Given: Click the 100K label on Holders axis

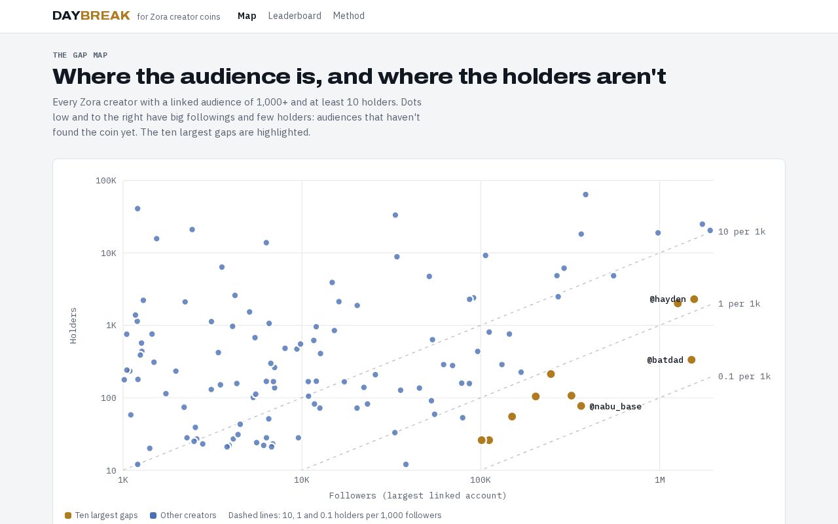Looking at the screenshot, I should pos(106,180).
